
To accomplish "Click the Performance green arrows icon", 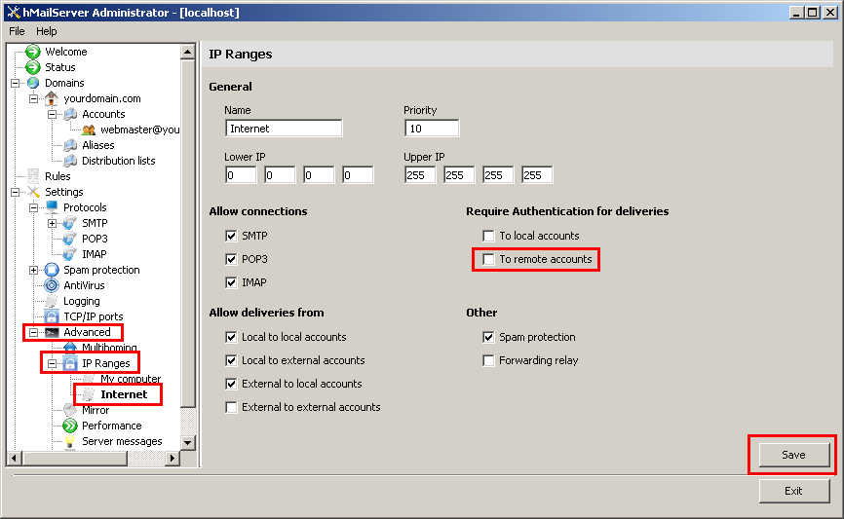I will coord(70,426).
